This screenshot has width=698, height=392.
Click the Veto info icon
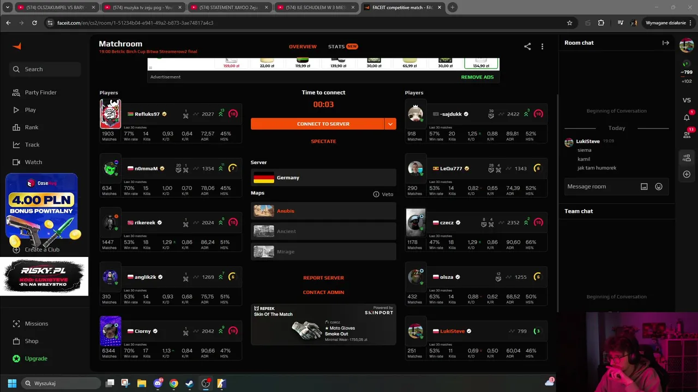point(376,194)
